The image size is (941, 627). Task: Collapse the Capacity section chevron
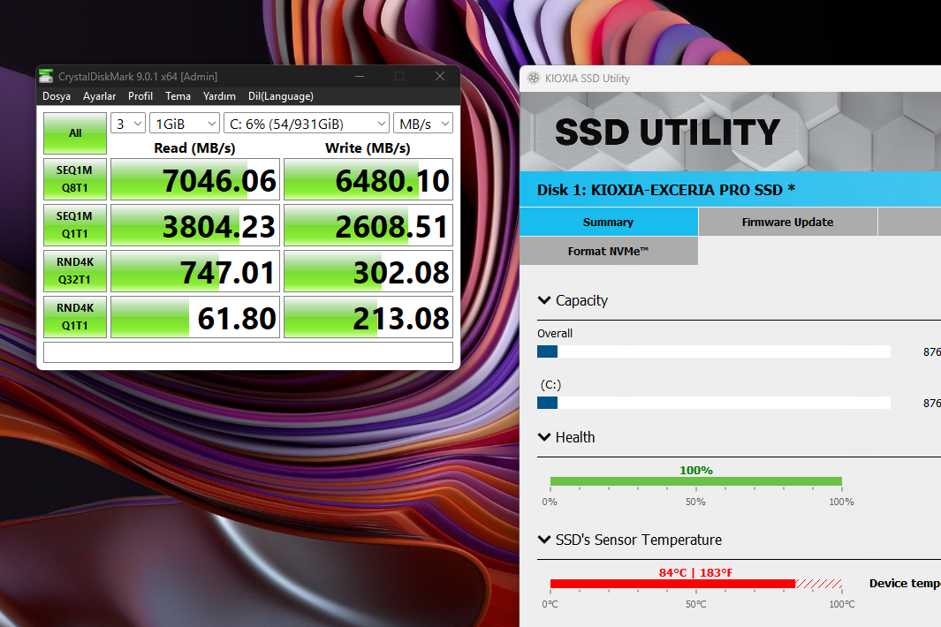point(544,300)
